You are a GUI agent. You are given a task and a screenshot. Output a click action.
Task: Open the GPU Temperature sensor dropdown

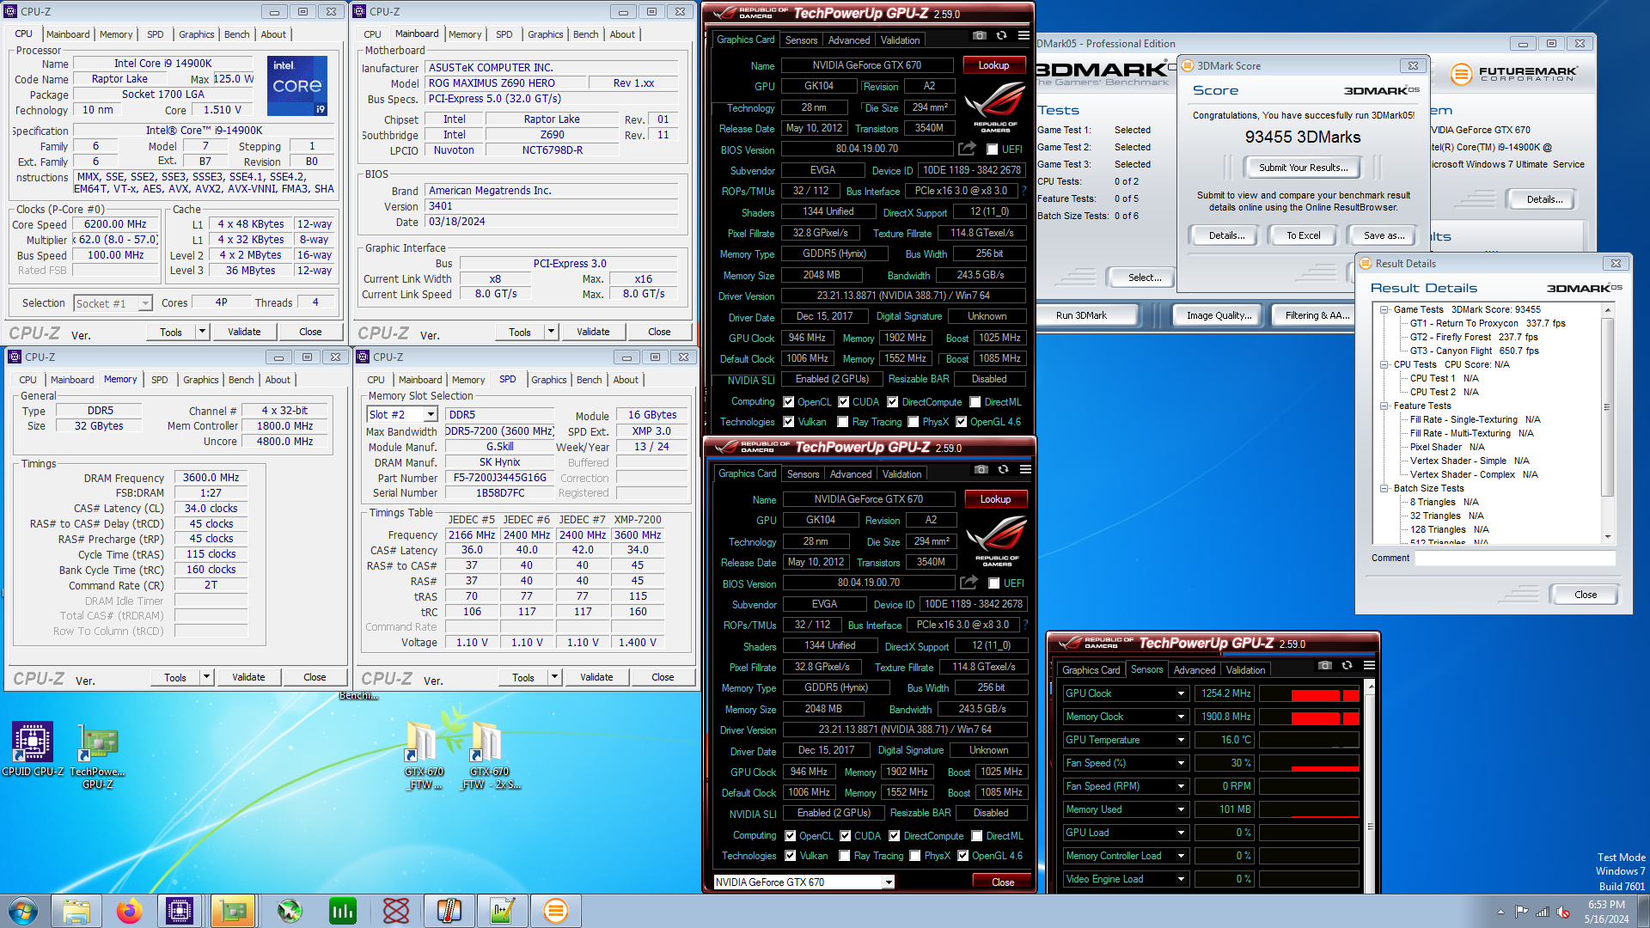coord(1181,740)
